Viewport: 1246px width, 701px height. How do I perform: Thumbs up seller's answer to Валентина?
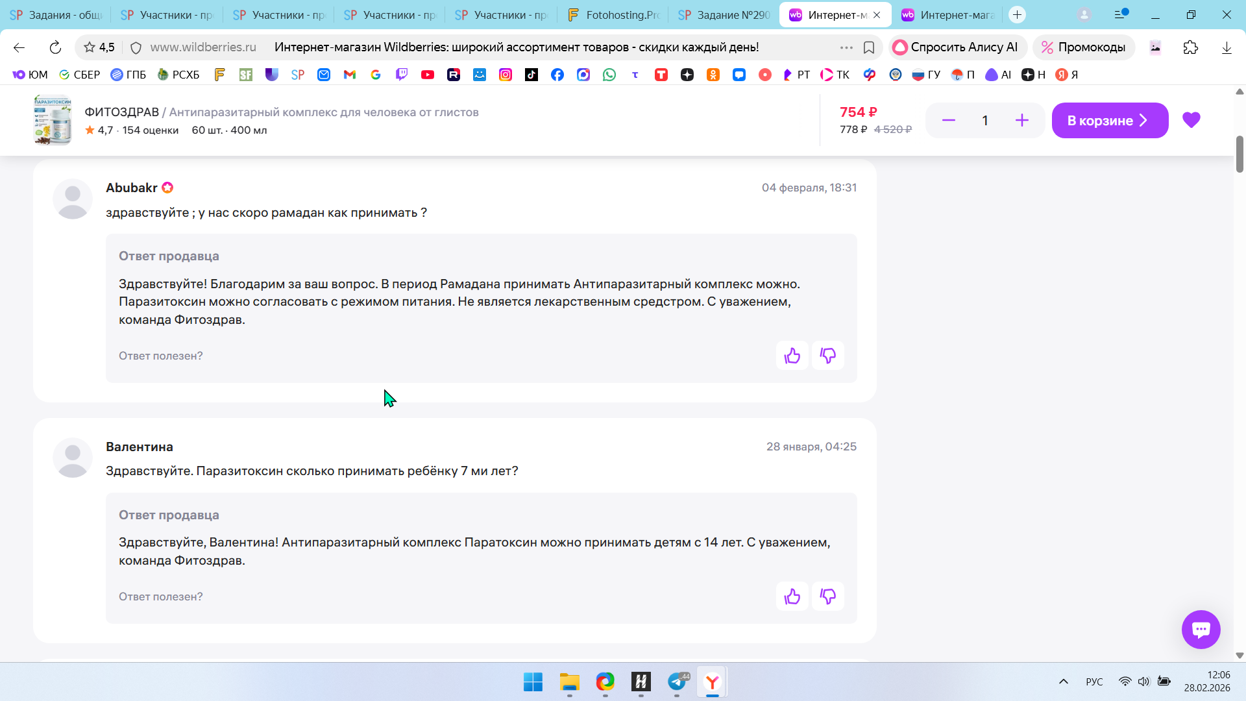click(792, 596)
